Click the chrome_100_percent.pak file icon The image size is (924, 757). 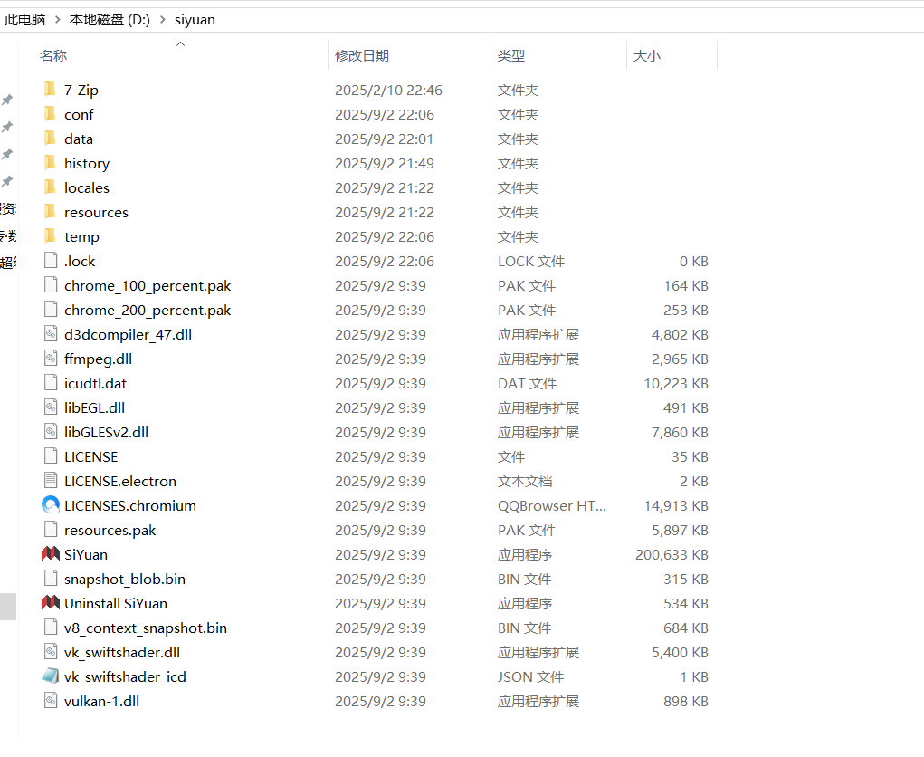[x=51, y=285]
